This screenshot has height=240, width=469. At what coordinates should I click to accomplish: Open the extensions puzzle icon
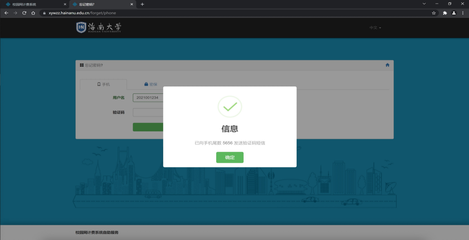pos(445,13)
